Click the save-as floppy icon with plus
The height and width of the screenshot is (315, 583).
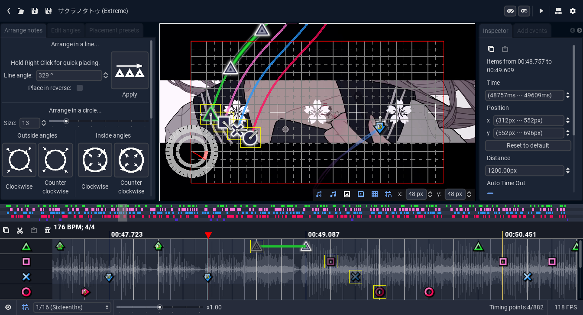point(49,11)
